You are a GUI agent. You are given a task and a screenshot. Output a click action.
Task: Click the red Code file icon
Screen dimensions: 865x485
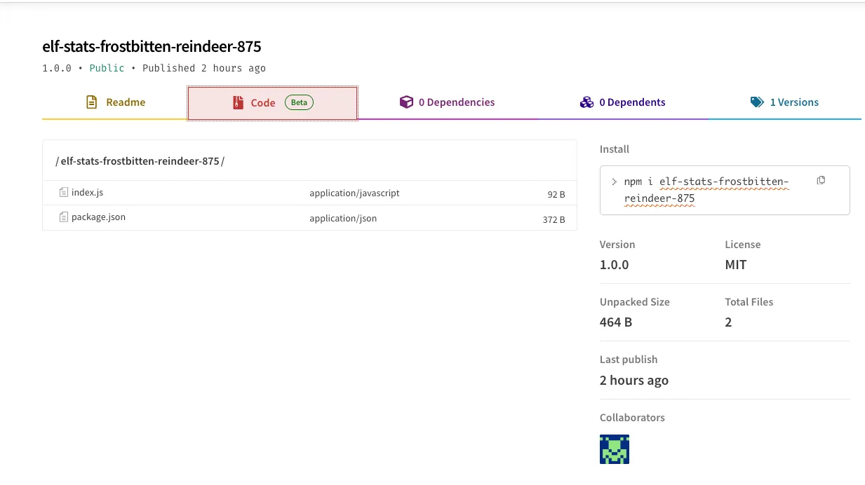point(238,103)
